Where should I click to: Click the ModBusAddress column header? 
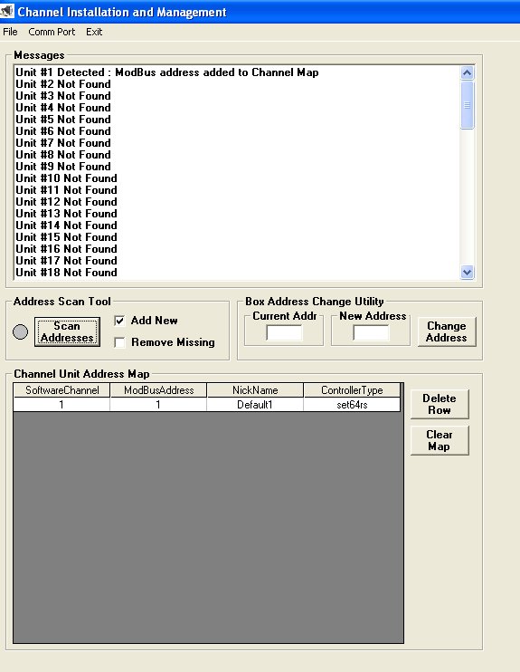158,390
